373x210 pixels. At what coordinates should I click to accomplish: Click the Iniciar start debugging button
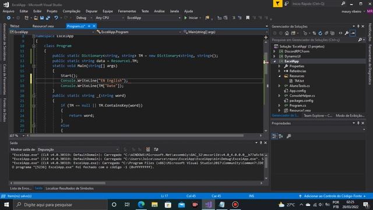(192, 18)
